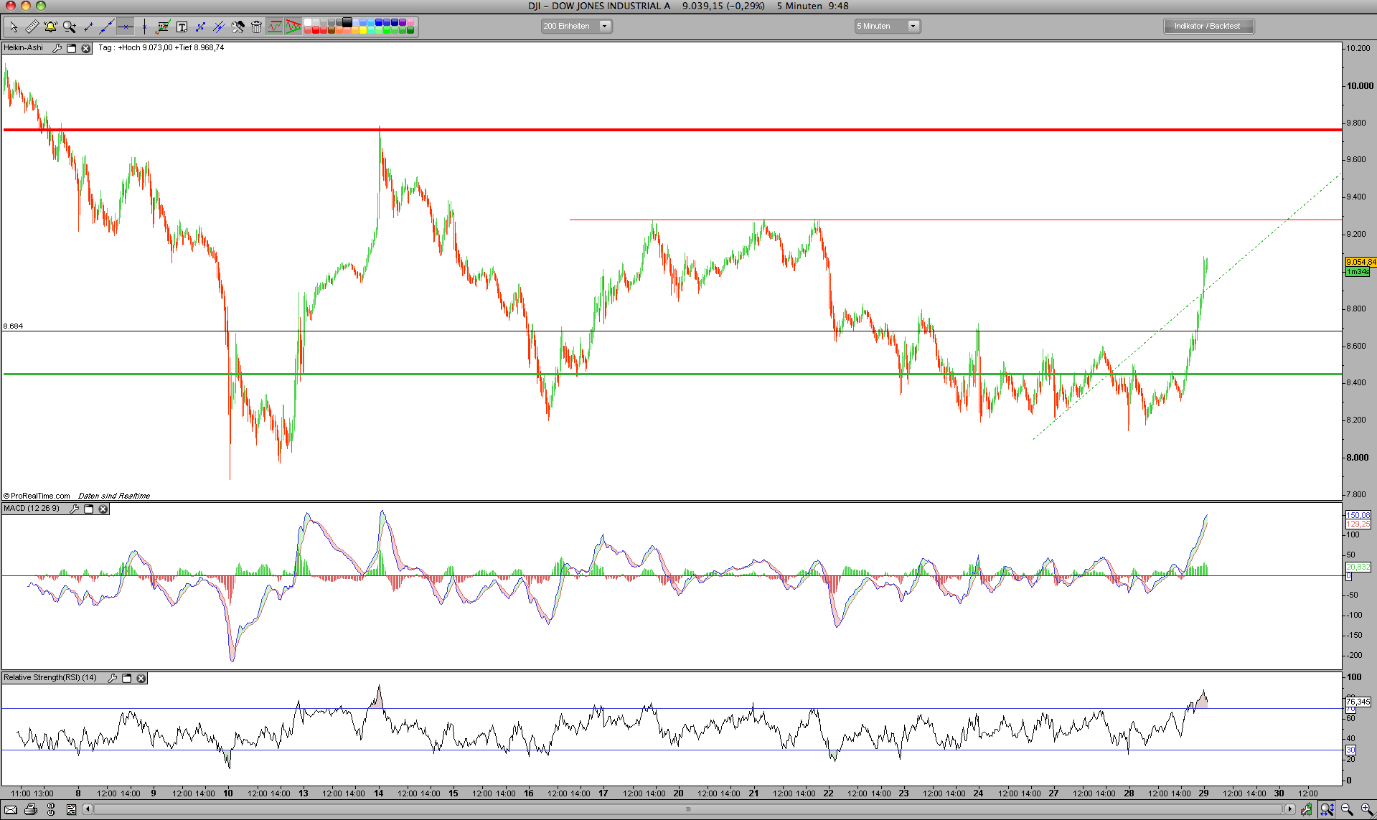Screen dimensions: 1377x820
Task: Pick the yellow color swatch
Action: (363, 31)
